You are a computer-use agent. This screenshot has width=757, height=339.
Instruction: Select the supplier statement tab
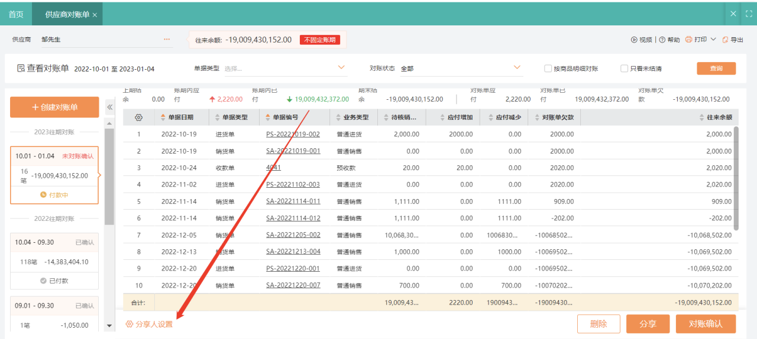point(67,14)
